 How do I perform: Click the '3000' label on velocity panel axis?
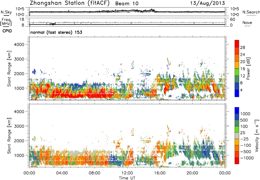pos(19,126)
